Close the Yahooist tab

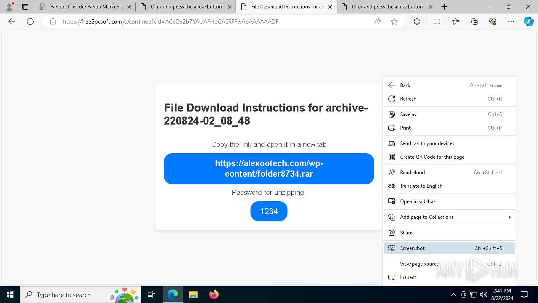tap(129, 7)
